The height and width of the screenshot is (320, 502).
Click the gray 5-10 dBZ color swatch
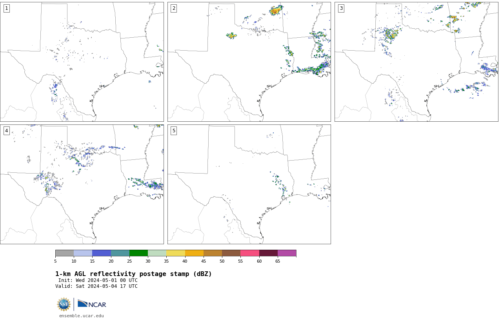pyautogui.click(x=64, y=253)
